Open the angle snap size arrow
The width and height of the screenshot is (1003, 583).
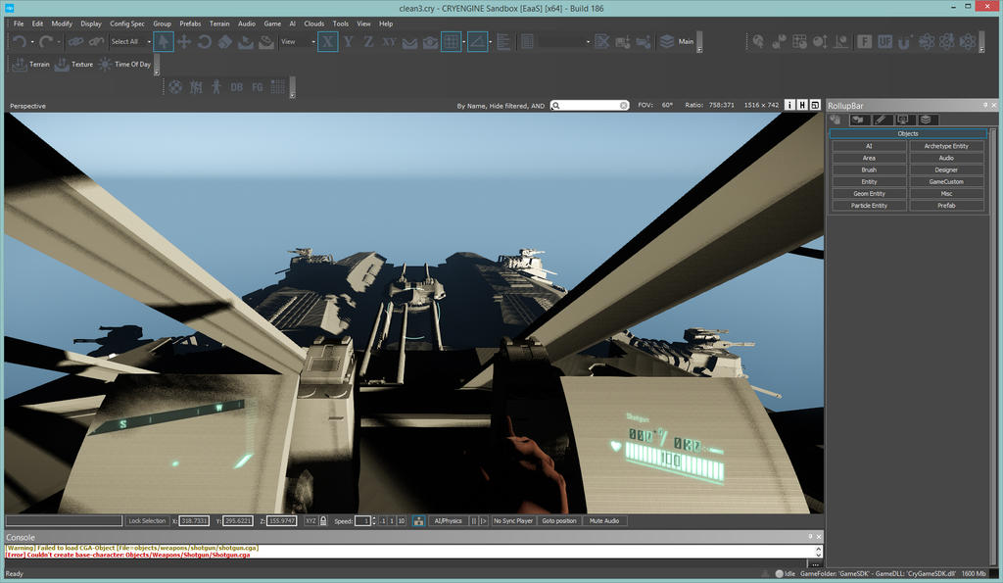coord(490,42)
